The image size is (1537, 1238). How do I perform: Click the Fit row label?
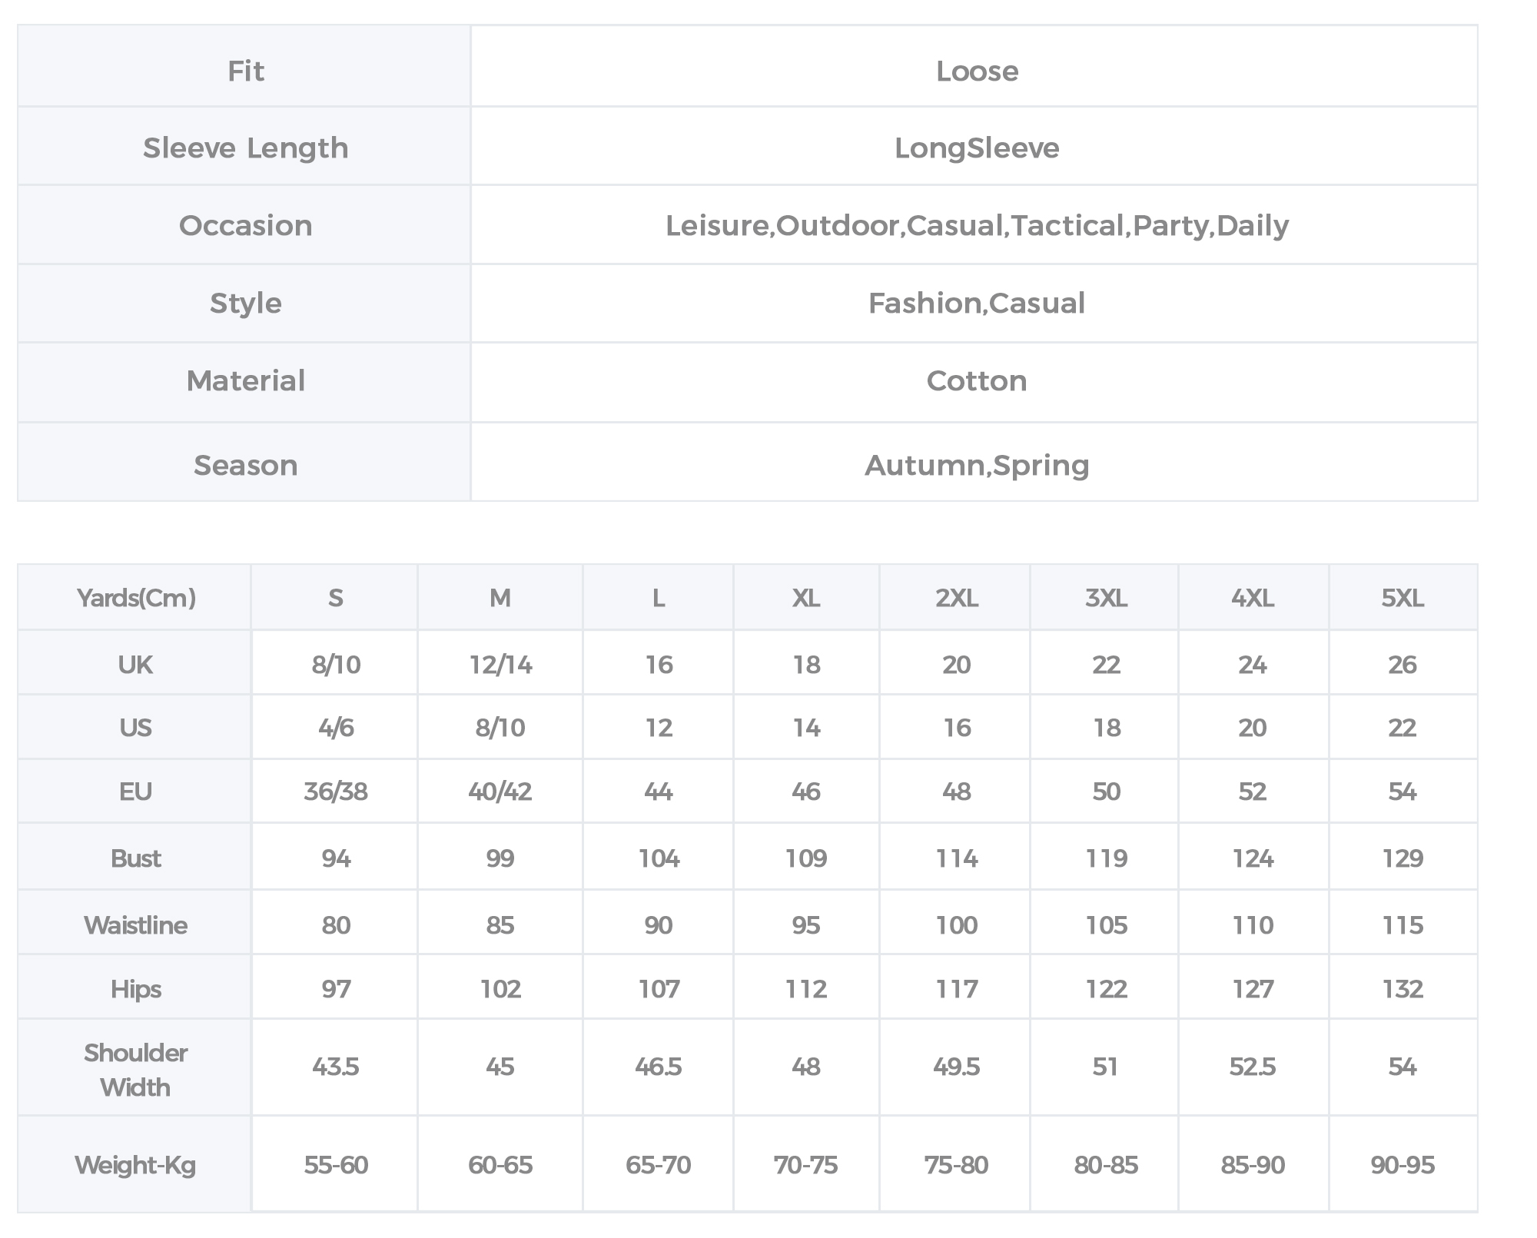[245, 71]
